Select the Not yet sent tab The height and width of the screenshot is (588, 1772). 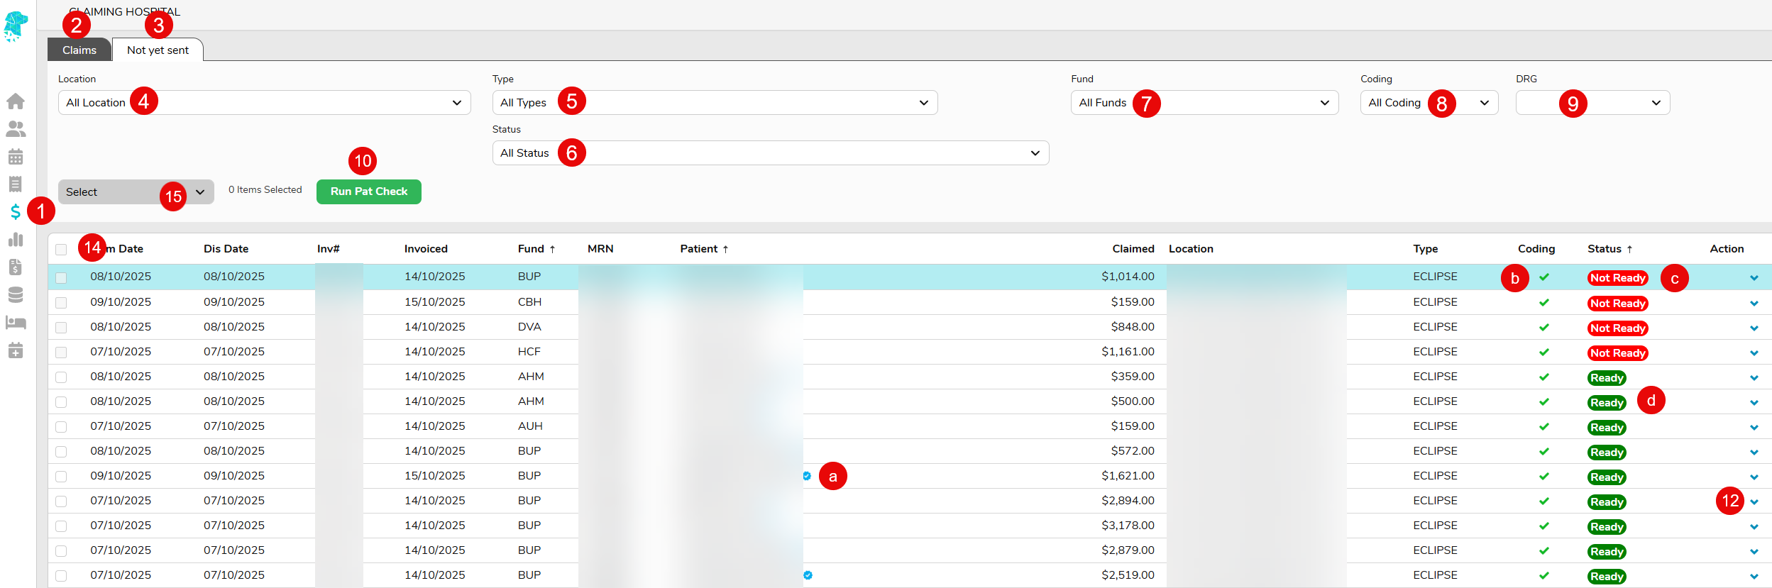[158, 50]
